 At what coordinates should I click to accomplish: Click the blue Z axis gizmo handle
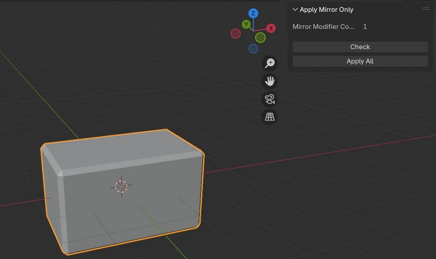(253, 13)
